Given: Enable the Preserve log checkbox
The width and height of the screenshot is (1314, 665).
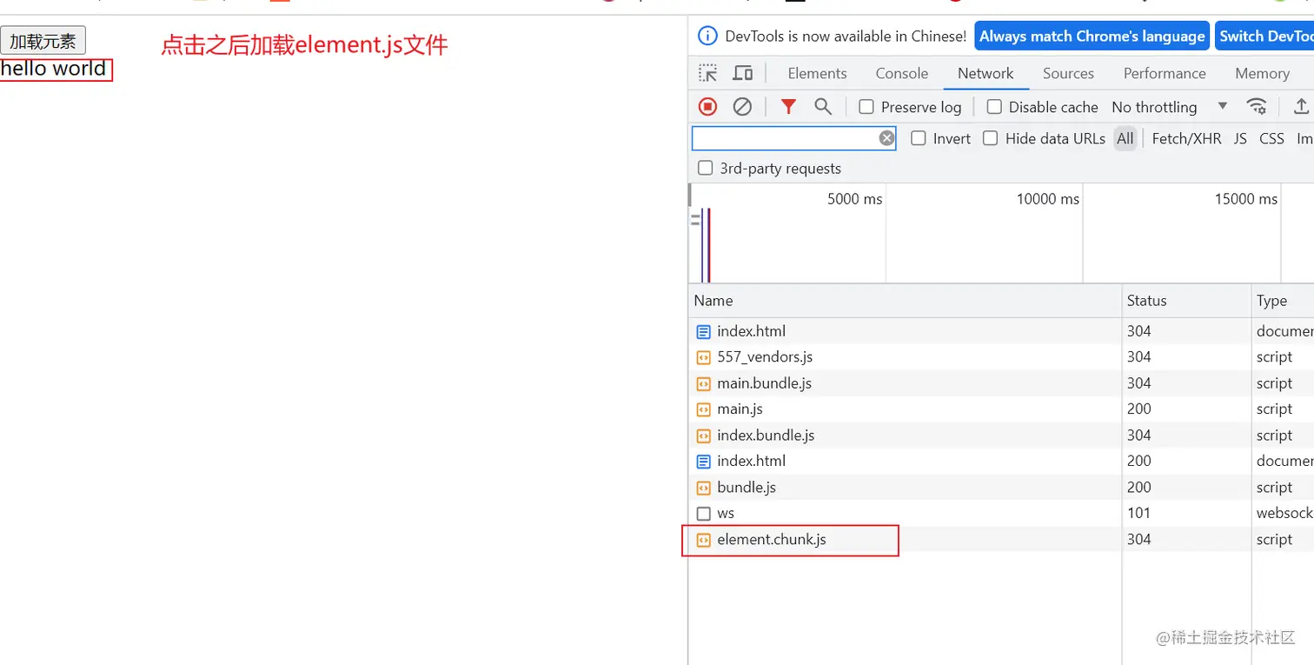Looking at the screenshot, I should [866, 107].
